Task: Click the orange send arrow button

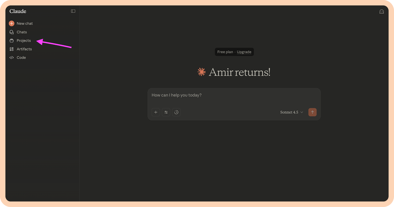Action: tap(313, 112)
